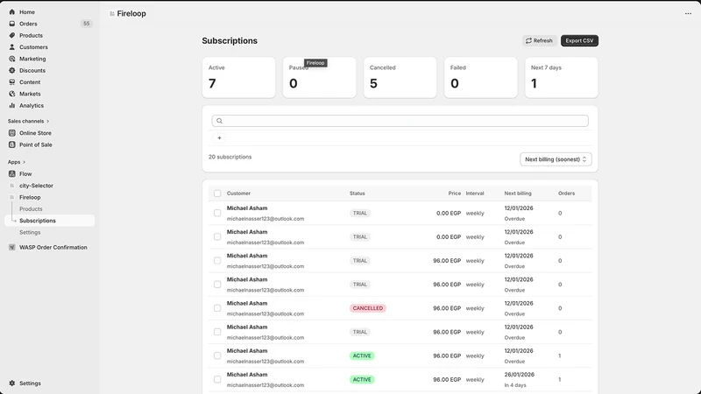
Task: Click the Fireloop icon beside page title
Action: (112, 14)
